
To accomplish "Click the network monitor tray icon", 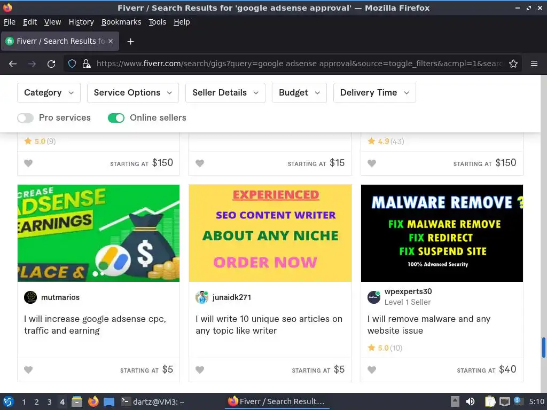I will pyautogui.click(x=504, y=401).
